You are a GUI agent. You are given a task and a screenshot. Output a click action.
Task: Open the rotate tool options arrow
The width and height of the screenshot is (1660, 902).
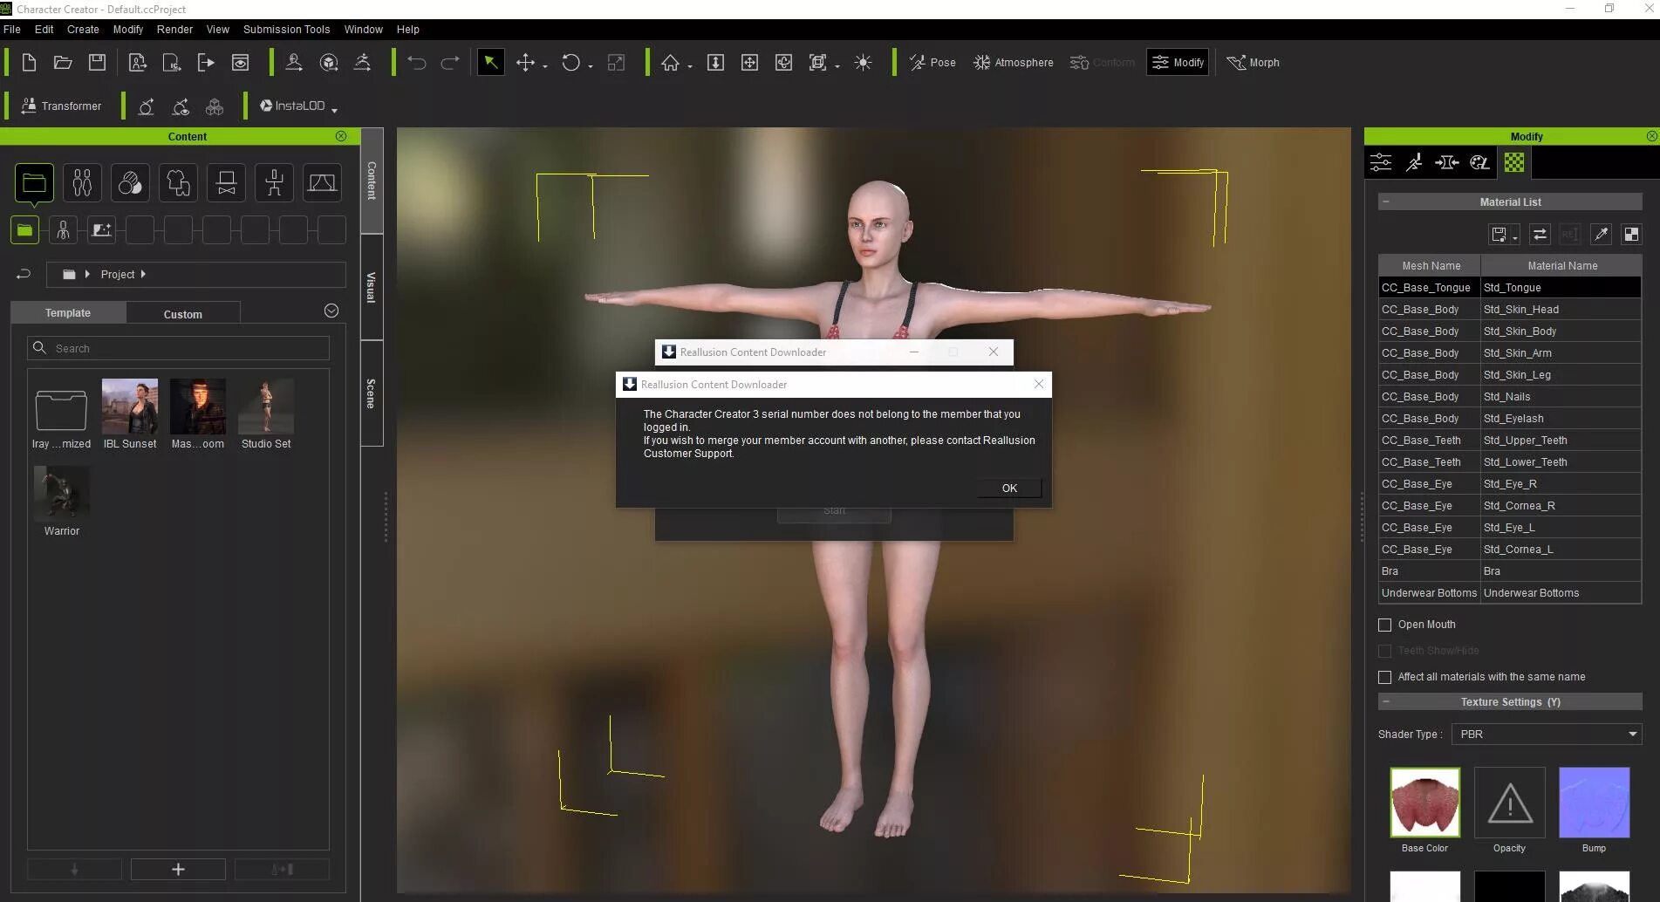(591, 67)
